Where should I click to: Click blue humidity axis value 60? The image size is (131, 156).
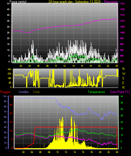click(5, 117)
